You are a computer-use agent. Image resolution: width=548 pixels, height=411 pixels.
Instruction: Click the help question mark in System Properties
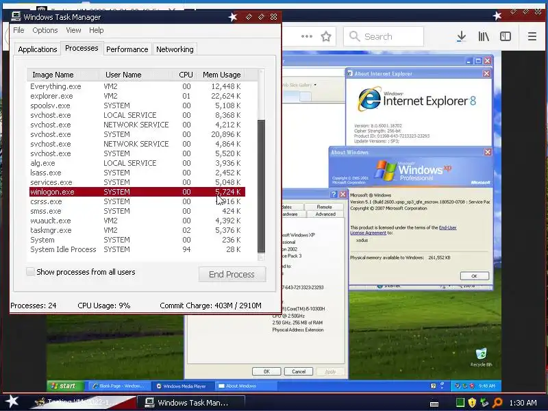[334, 194]
